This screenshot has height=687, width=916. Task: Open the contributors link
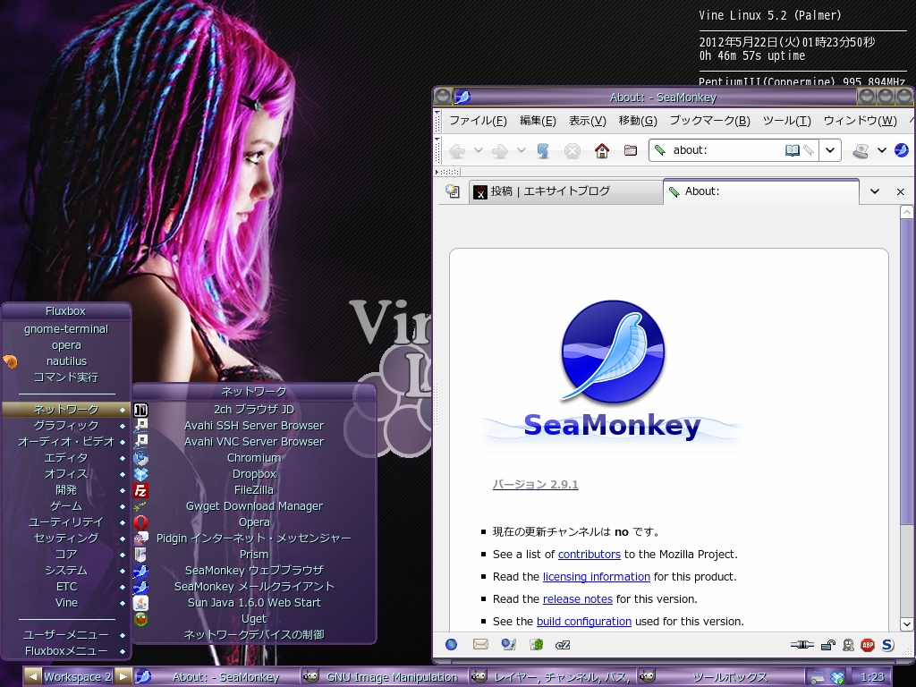(589, 555)
